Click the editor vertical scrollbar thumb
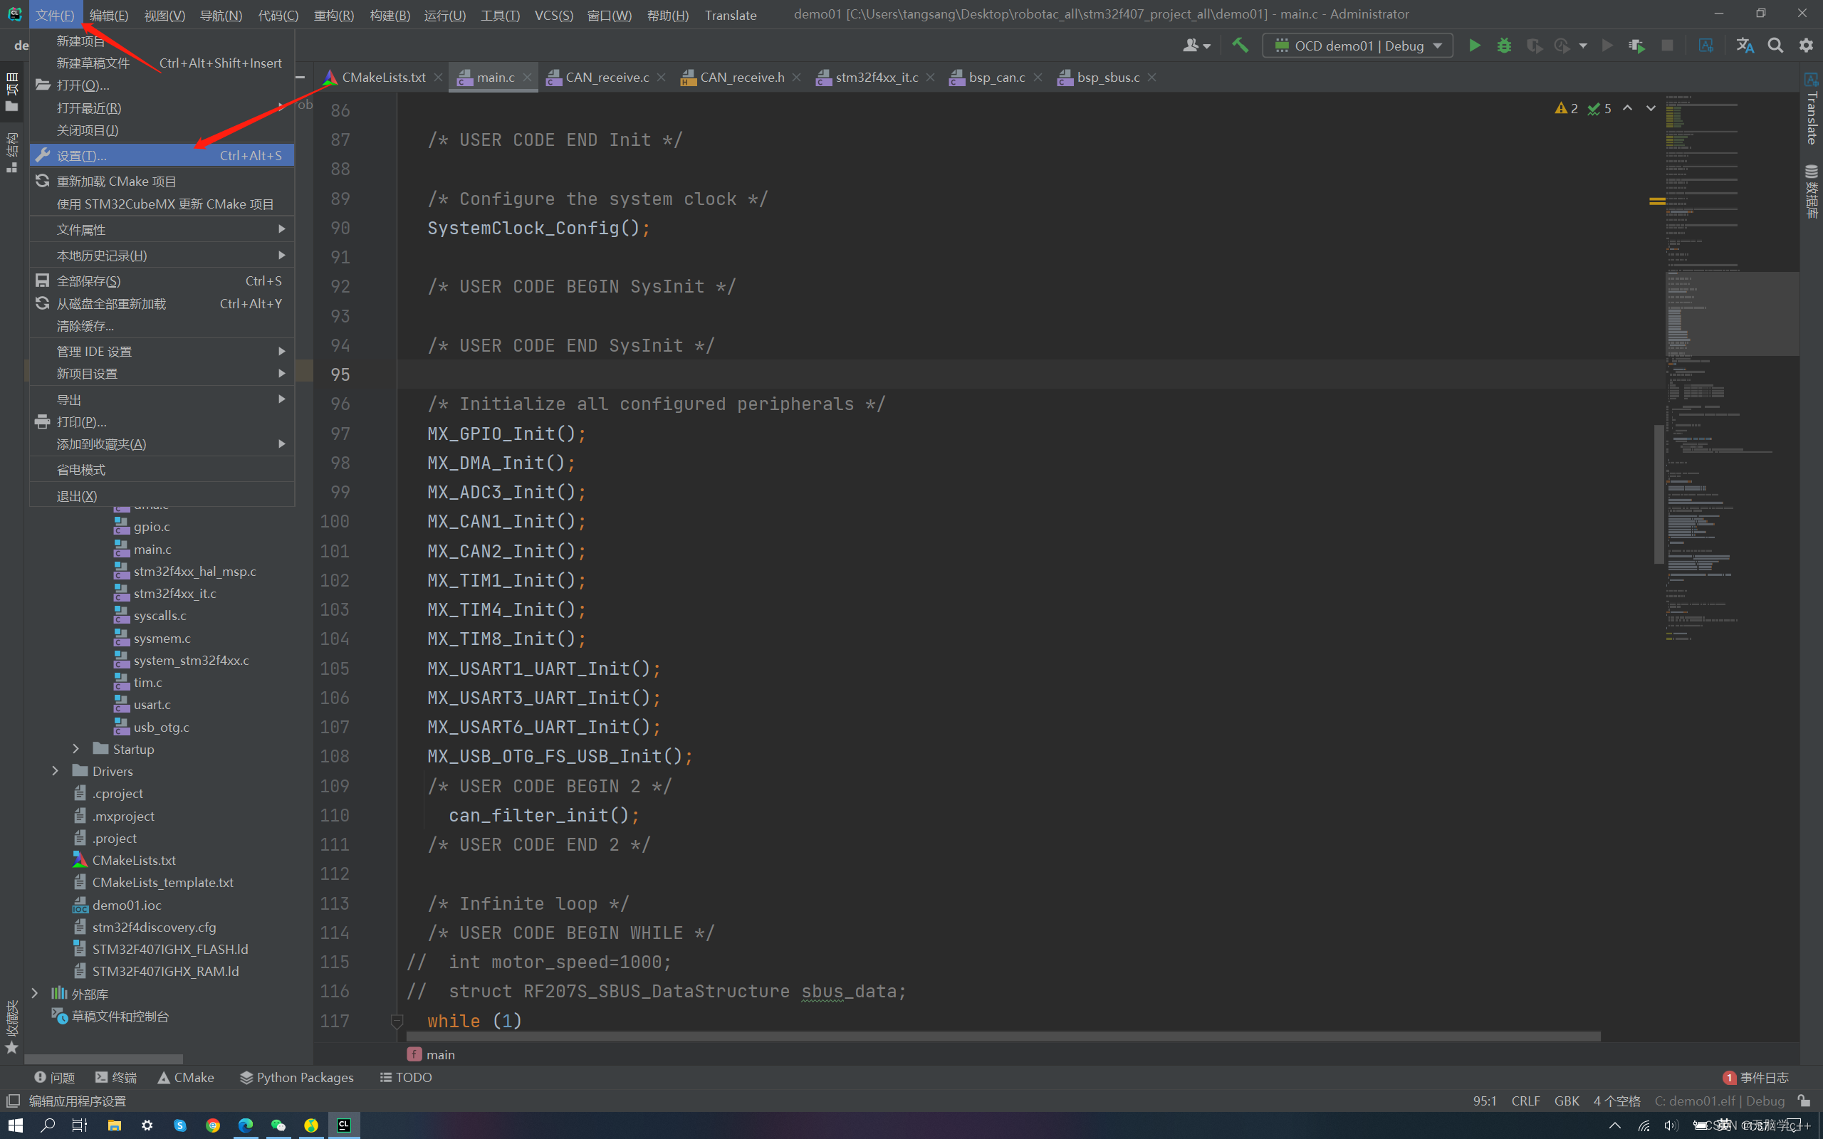 pyautogui.click(x=1659, y=494)
